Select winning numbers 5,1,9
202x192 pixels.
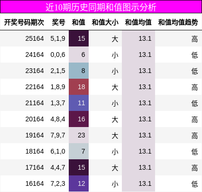point(58,39)
